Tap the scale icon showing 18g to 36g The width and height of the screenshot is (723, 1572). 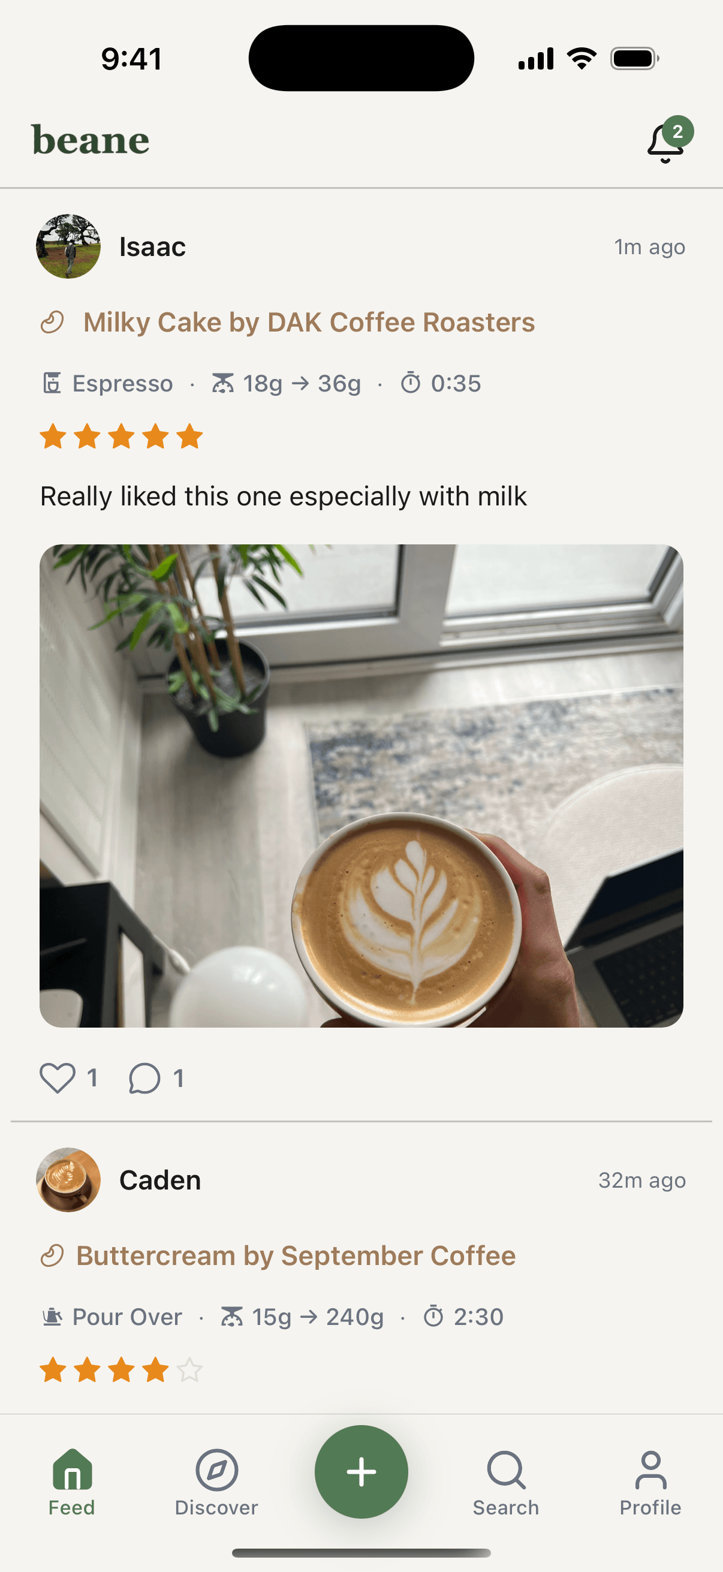(x=223, y=383)
